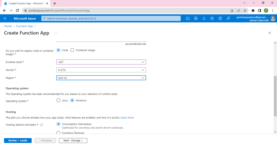Toggle the browser side panel icon
277x147 pixels.
(259, 11)
